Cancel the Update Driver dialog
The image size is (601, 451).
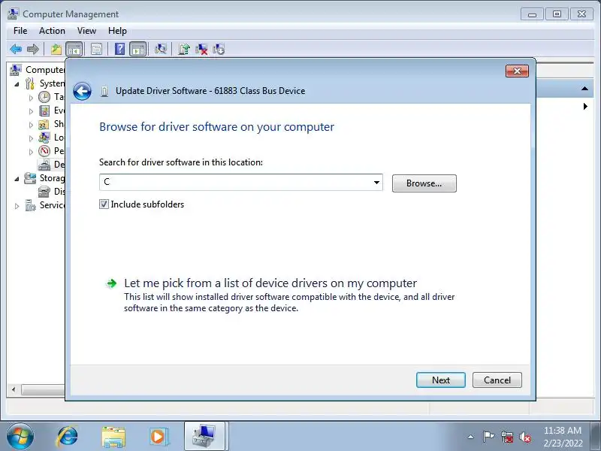(x=497, y=380)
